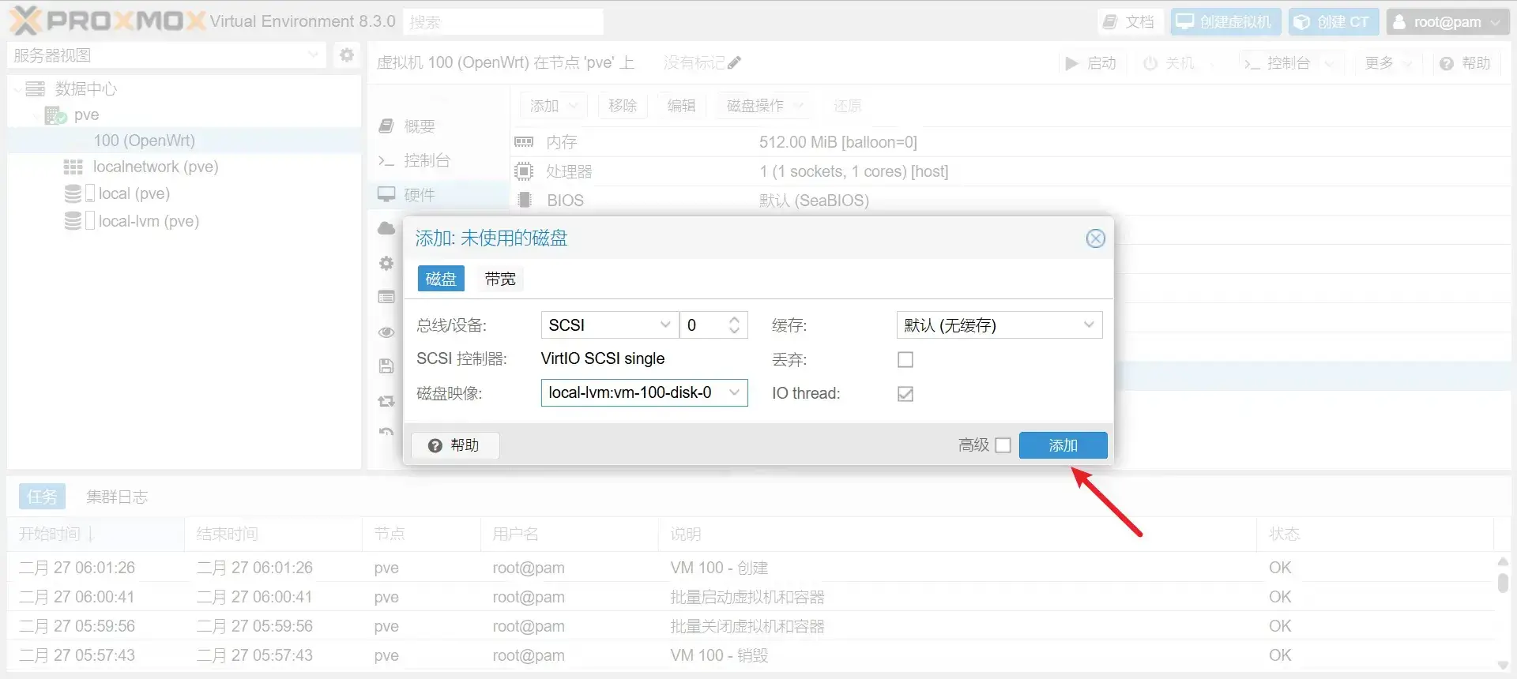Switch to the 集群日志 tab
The height and width of the screenshot is (679, 1517).
117,497
